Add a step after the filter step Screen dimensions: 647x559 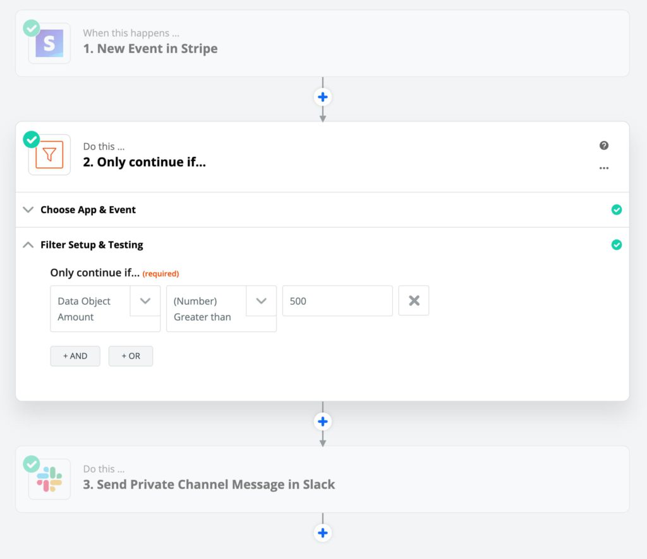[x=323, y=421]
